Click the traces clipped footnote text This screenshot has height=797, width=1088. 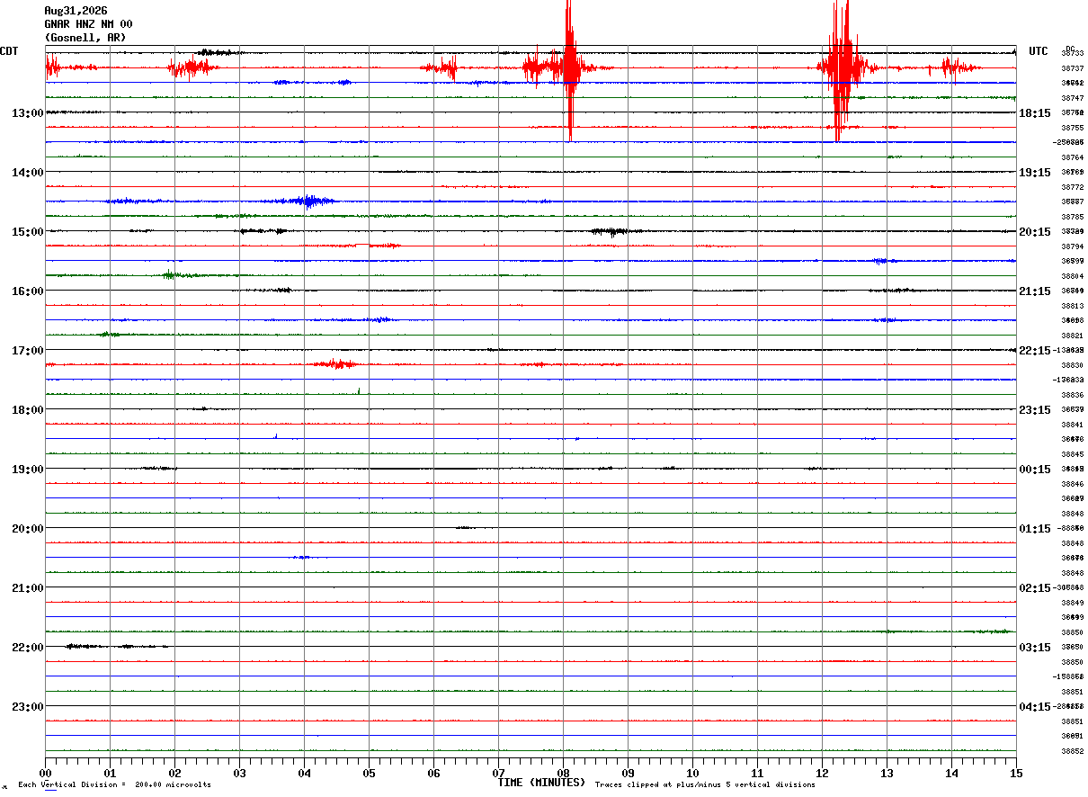(705, 785)
